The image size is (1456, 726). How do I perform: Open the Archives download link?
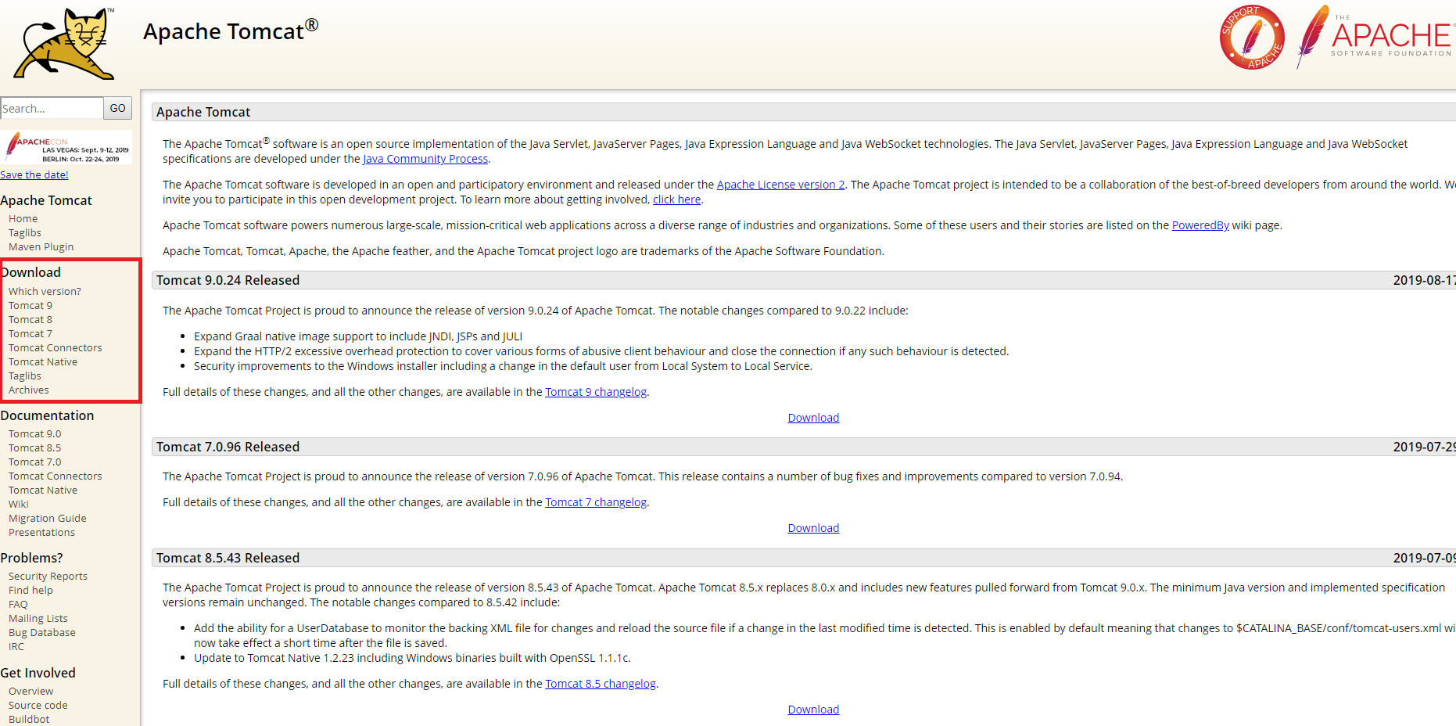pos(28,390)
